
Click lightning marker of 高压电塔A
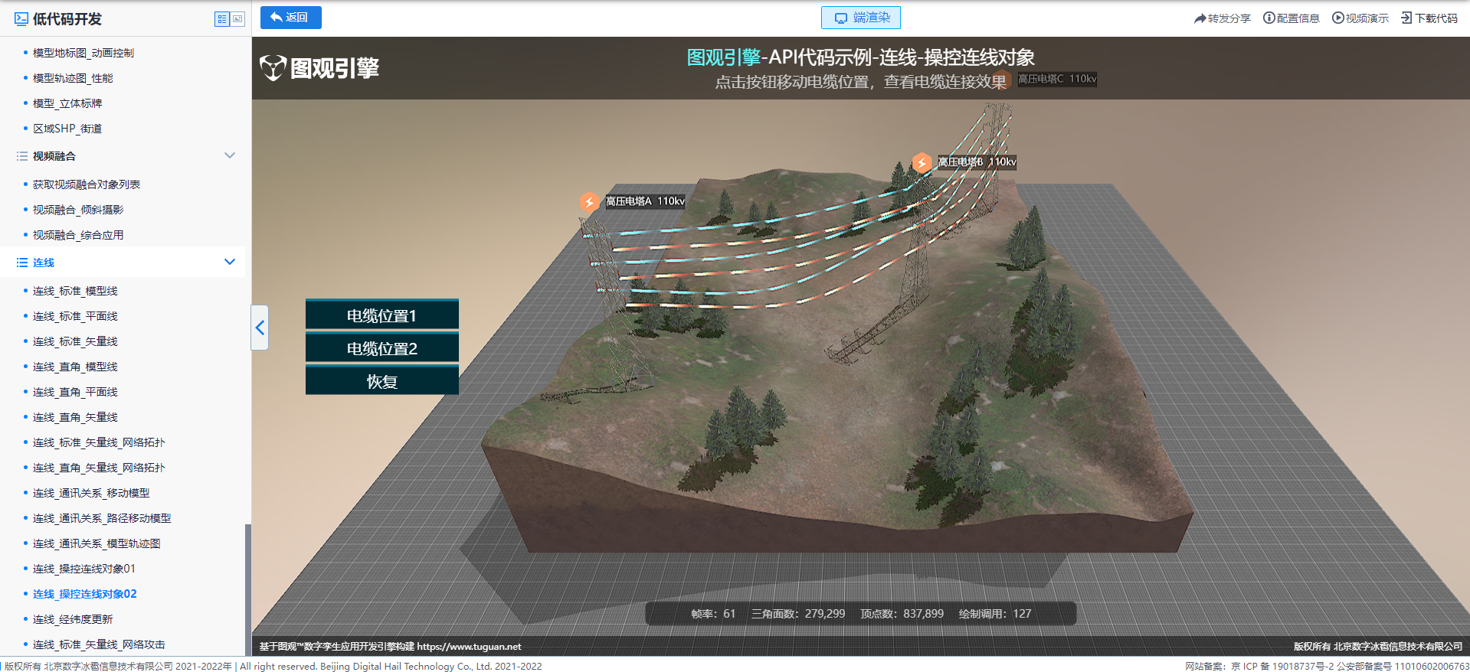(589, 202)
